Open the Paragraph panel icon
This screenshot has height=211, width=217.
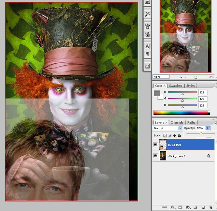pos(147,54)
